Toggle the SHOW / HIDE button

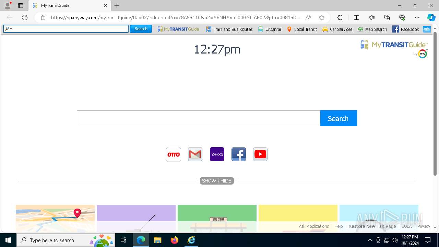tap(217, 181)
